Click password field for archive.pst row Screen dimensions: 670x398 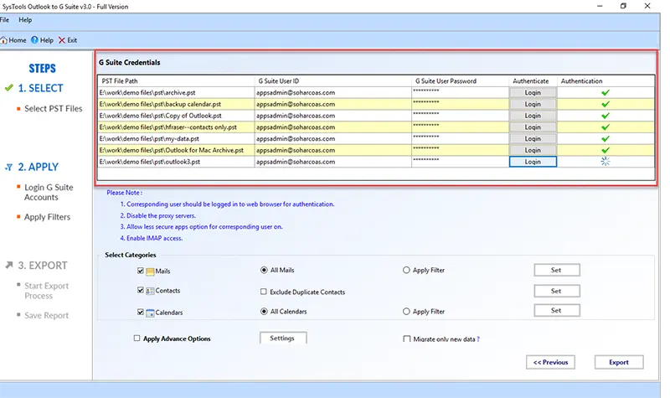tap(460, 93)
